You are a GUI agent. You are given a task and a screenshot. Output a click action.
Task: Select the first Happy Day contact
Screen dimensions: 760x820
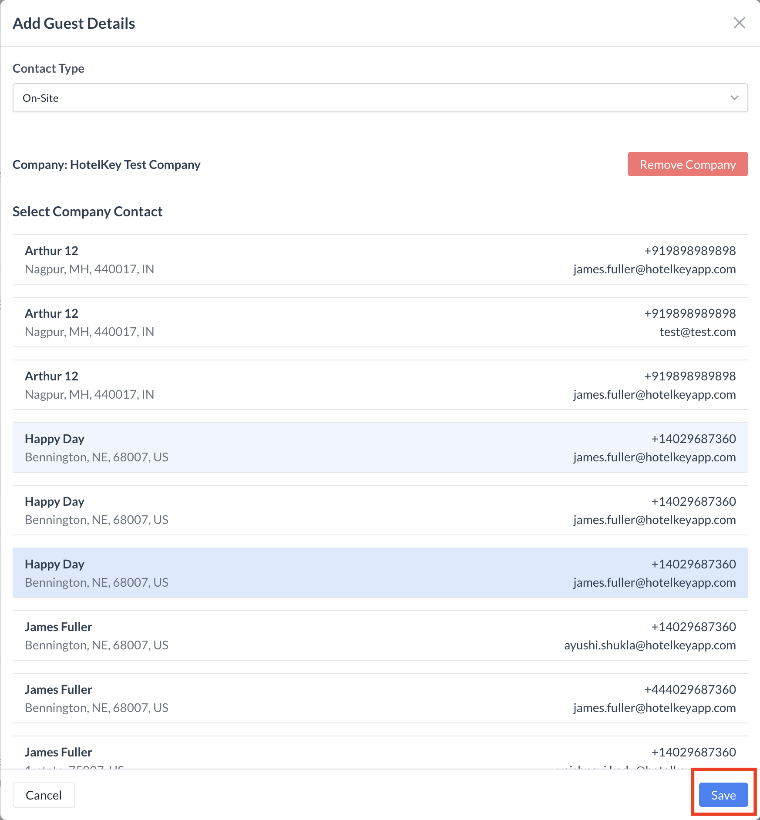pyautogui.click(x=380, y=448)
